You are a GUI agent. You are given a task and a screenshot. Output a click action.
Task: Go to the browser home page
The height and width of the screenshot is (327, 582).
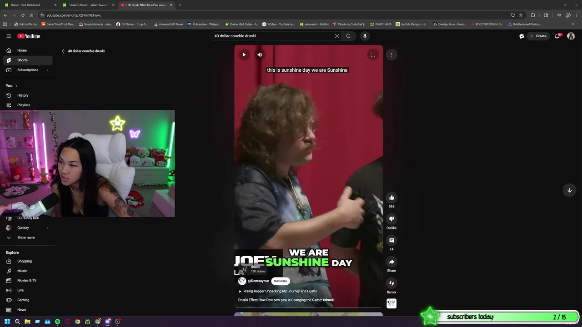click(31, 15)
